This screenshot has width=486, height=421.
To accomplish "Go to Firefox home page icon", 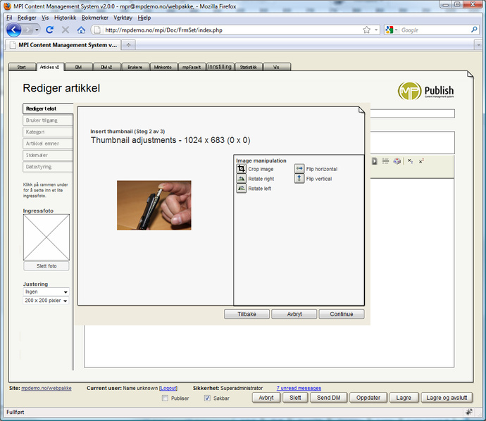I will (x=81, y=30).
